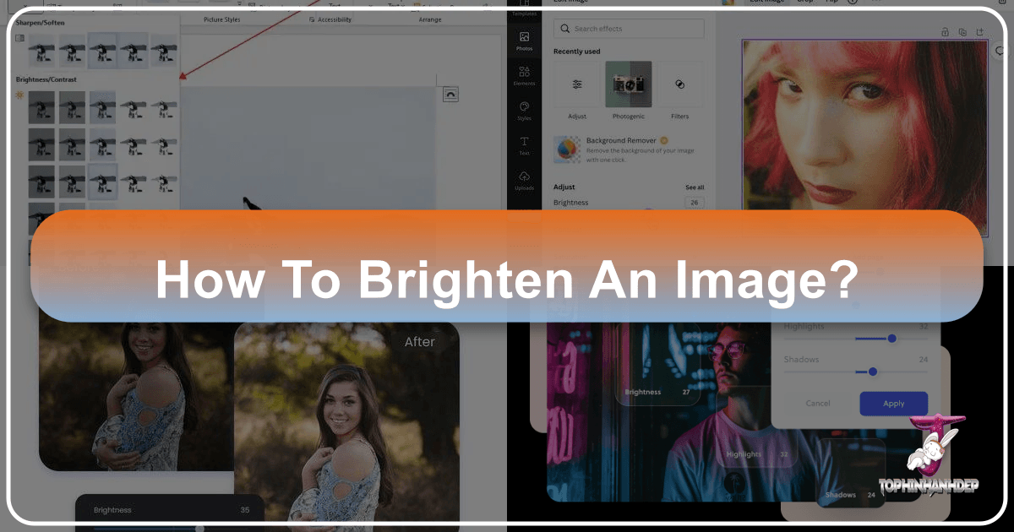This screenshot has width=1014, height=532.
Task: Open the Photos panel in the sidebar
Action: coord(524,41)
